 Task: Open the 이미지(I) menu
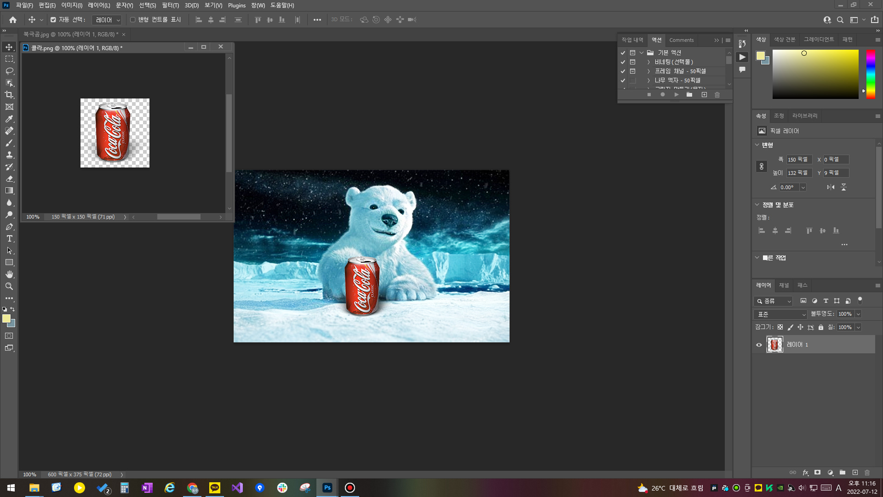pos(72,6)
